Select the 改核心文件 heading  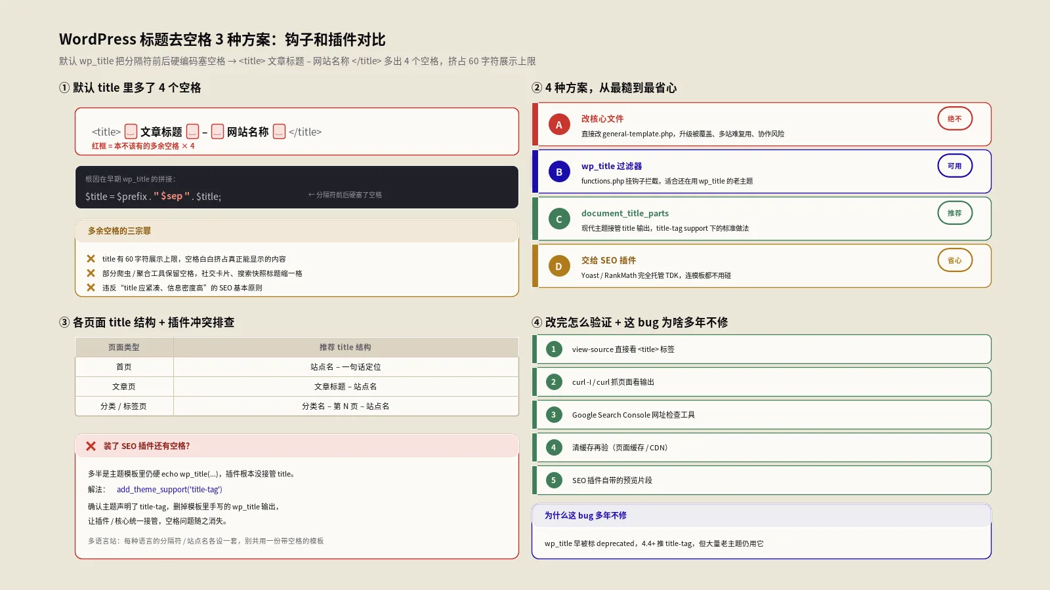(602, 119)
